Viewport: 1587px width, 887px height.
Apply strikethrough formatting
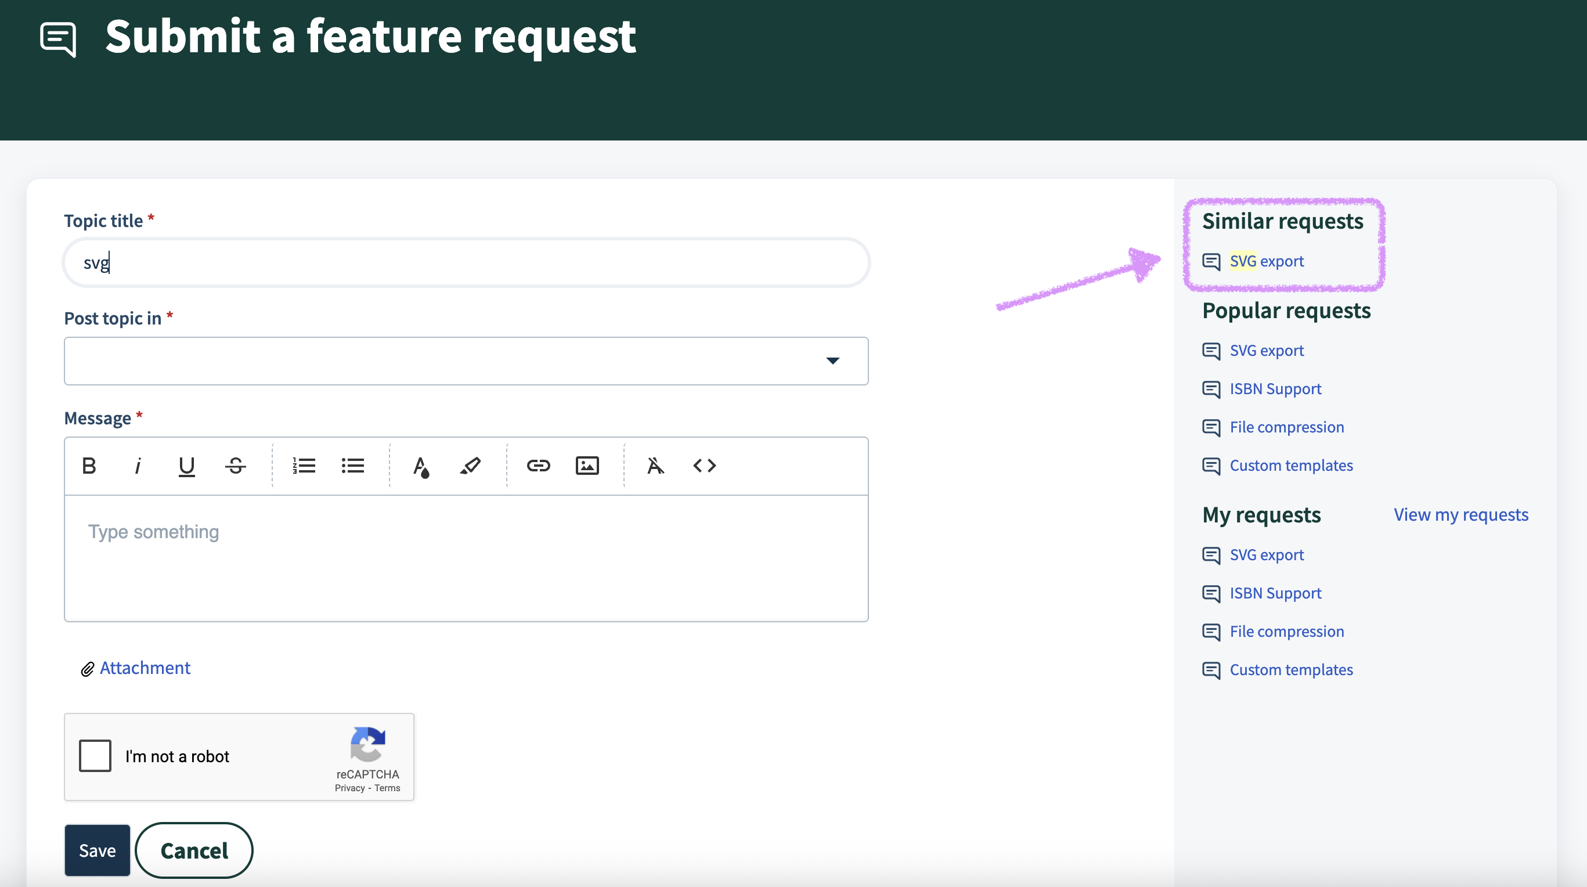[x=235, y=466]
